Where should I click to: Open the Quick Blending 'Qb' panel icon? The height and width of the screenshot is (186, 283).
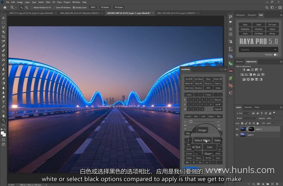[231, 56]
